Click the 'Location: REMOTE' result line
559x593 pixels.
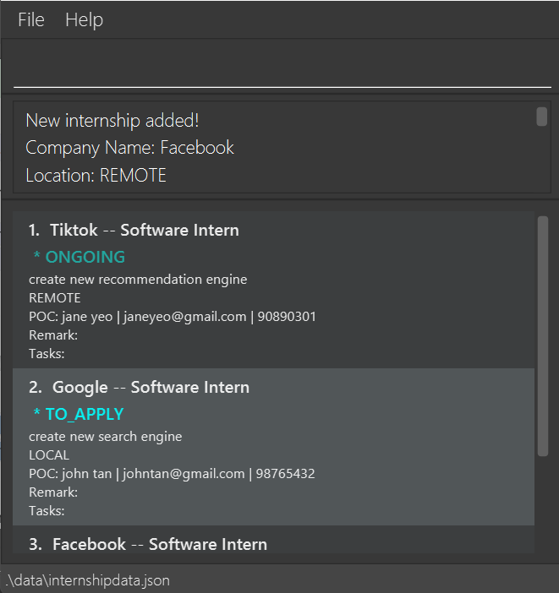(96, 176)
